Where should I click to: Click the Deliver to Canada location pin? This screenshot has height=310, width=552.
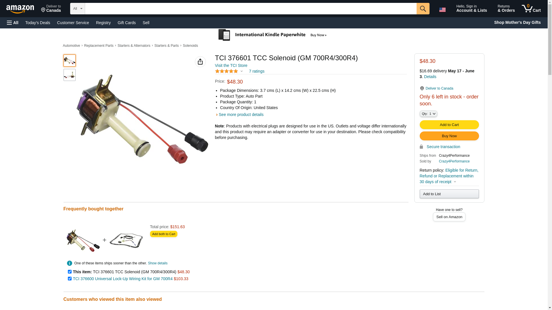point(422,88)
